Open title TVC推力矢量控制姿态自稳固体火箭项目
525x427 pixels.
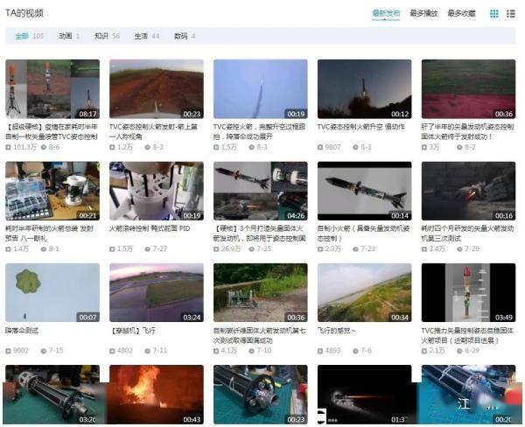point(467,336)
